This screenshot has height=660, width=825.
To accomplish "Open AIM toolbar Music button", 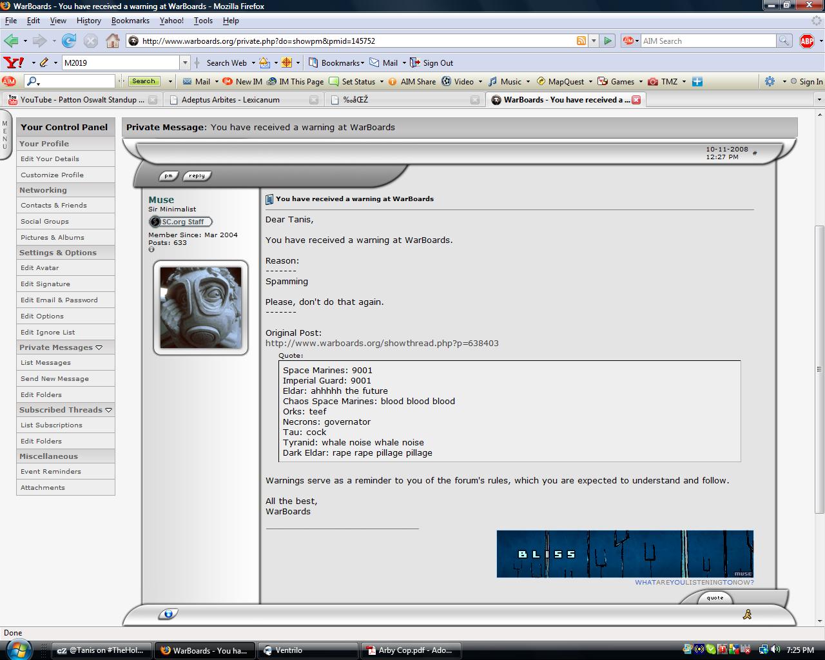I will click(x=505, y=81).
